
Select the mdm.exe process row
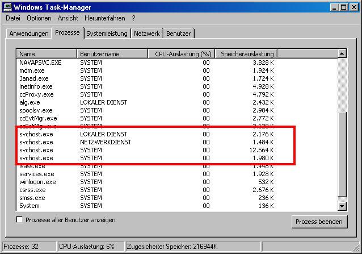(x=147, y=70)
